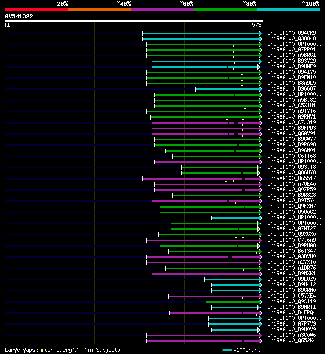The width and height of the screenshot is (325, 354).
Task: Pick the UniRef100_C6TI68 hit
Action: (x=291, y=156)
